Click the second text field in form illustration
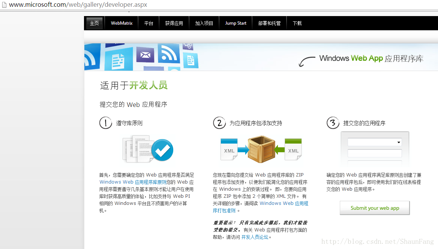This screenshot has width=438, height=249. [x=375, y=153]
